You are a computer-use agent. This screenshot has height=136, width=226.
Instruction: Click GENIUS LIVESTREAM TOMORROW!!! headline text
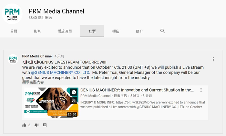point(73,62)
